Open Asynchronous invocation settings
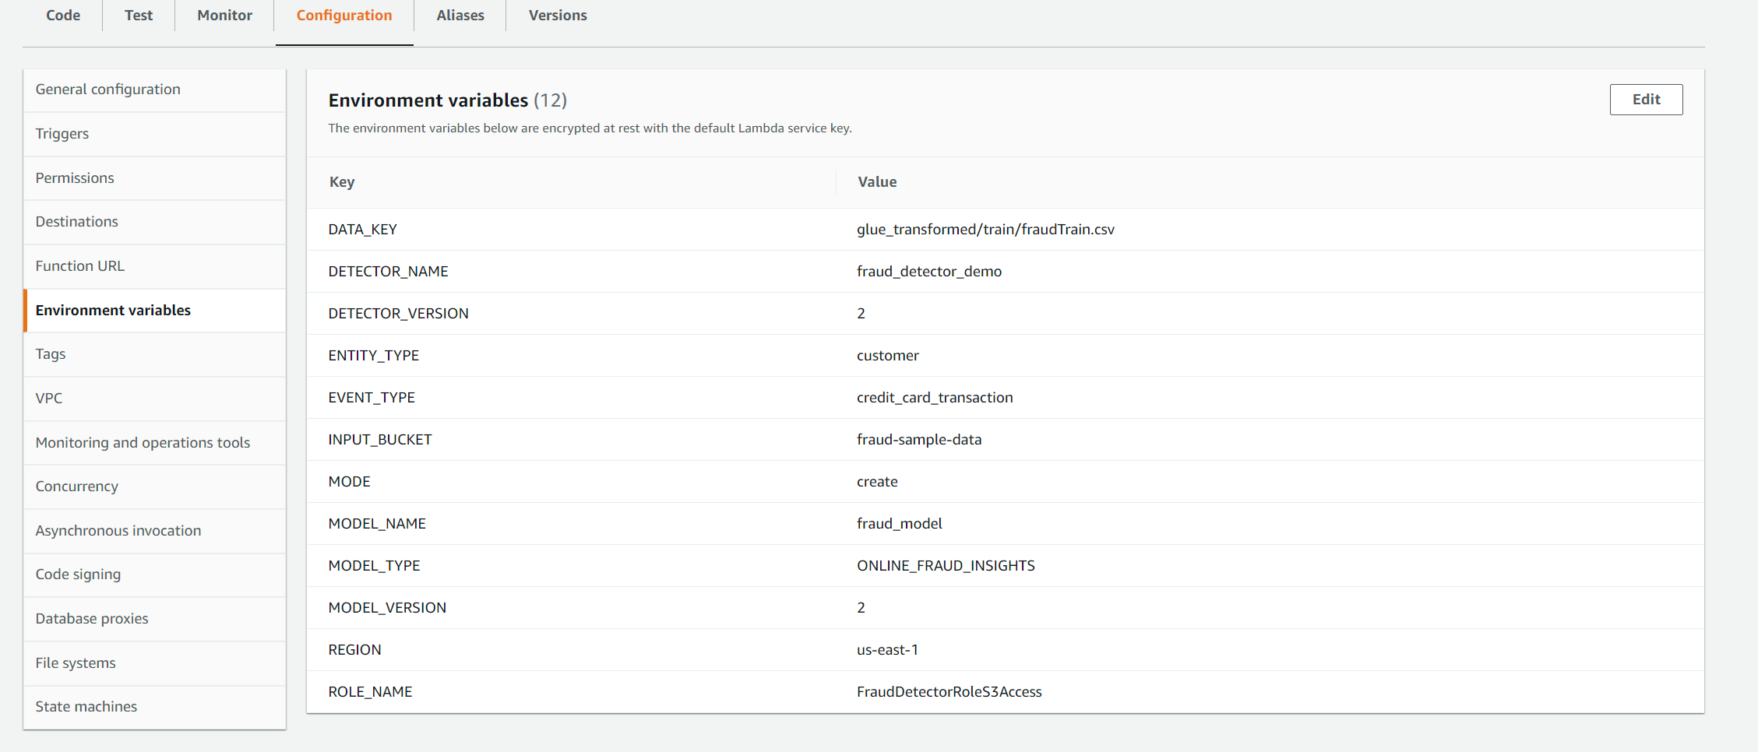 coord(118,531)
